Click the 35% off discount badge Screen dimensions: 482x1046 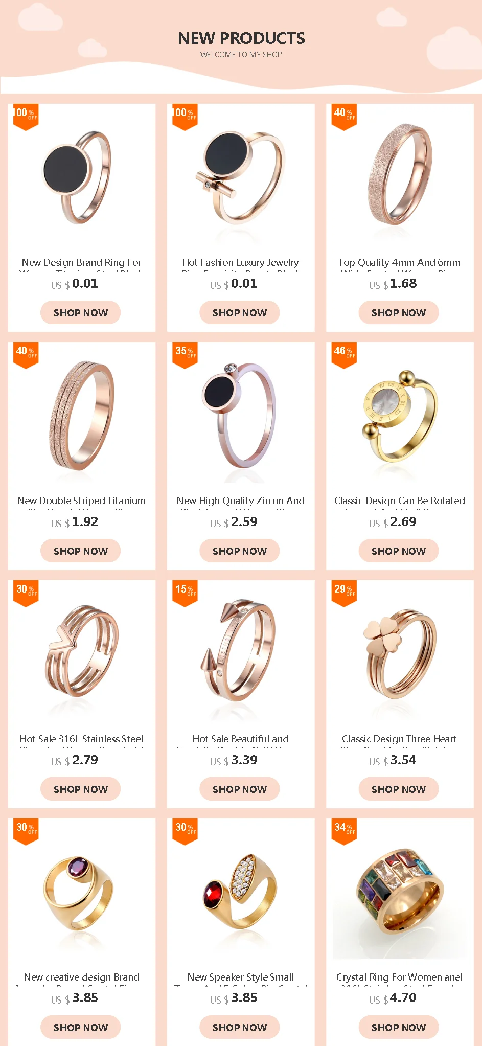(x=185, y=355)
